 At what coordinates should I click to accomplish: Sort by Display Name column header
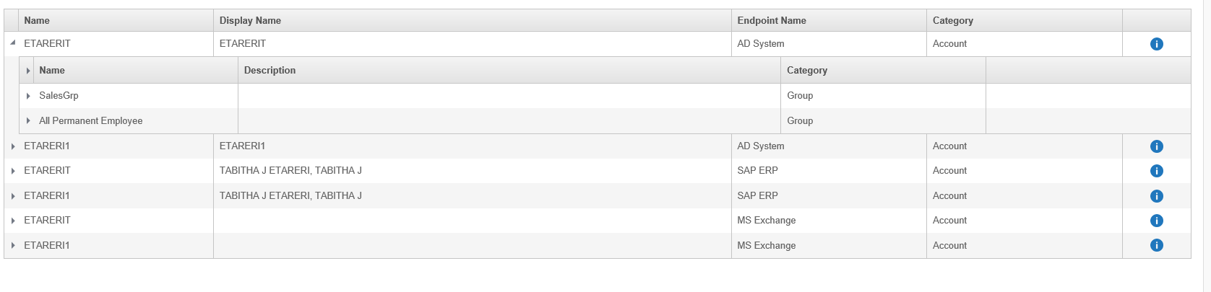tap(250, 20)
